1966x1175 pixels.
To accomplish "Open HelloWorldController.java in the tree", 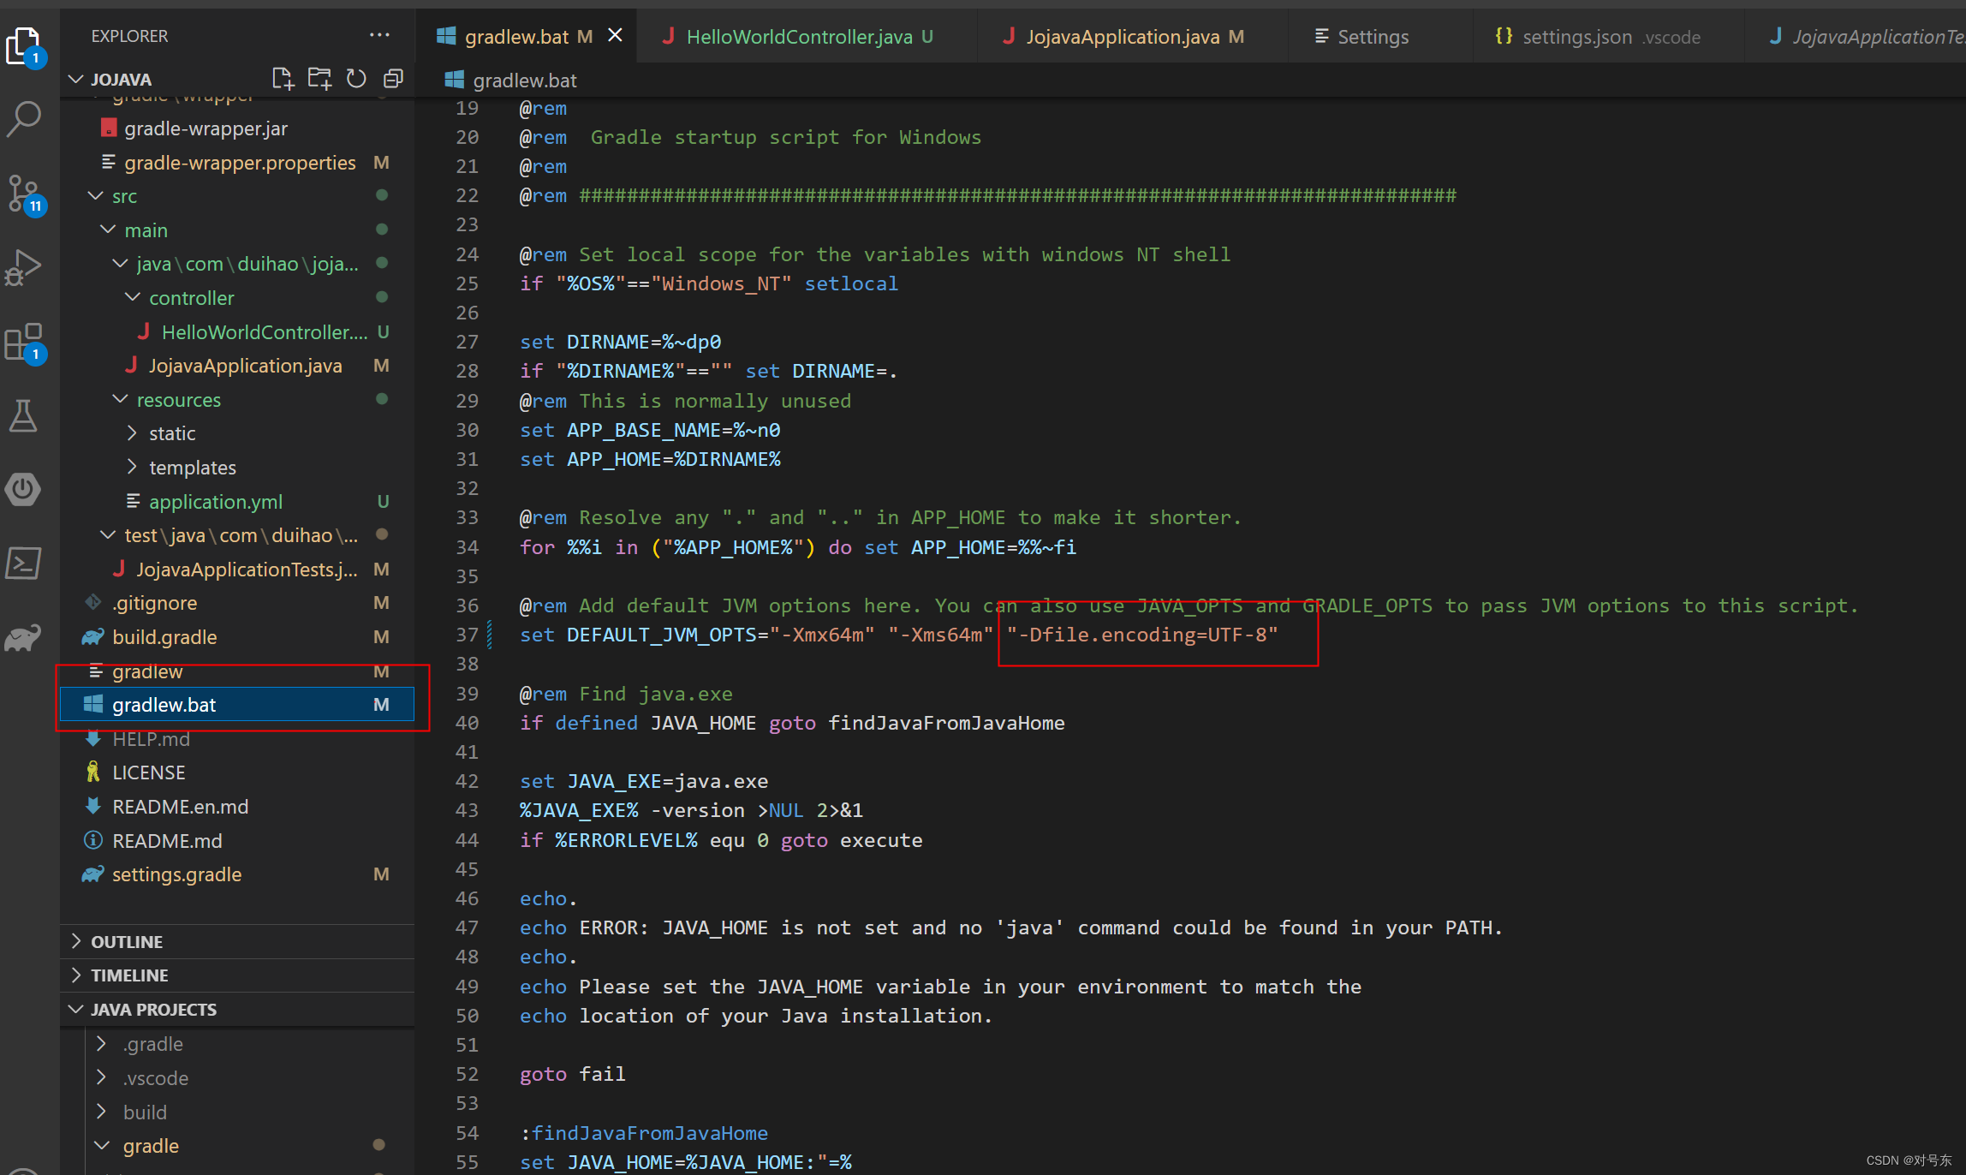I will (x=237, y=331).
